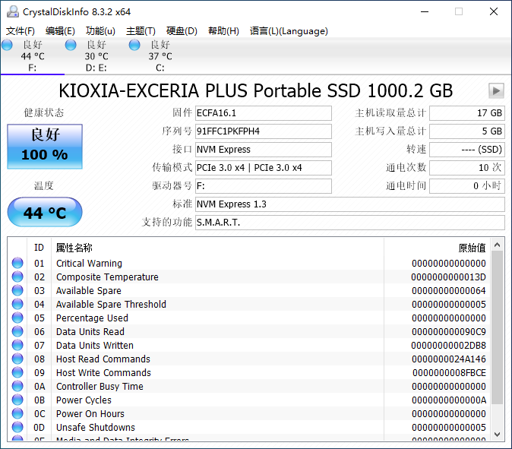The height and width of the screenshot is (449, 512).
Task: Click the status icon for Composite Temperature
Action: 17,277
